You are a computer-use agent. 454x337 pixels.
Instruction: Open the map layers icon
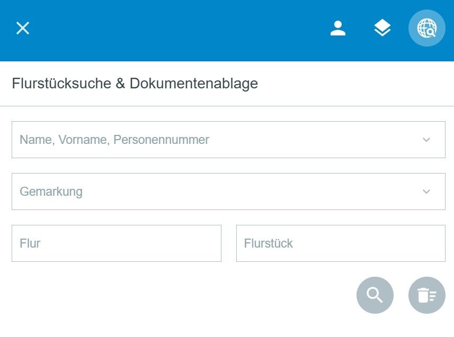[x=382, y=28]
